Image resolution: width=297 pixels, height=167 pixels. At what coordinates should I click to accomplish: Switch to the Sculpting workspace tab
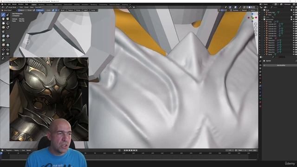(50, 4)
